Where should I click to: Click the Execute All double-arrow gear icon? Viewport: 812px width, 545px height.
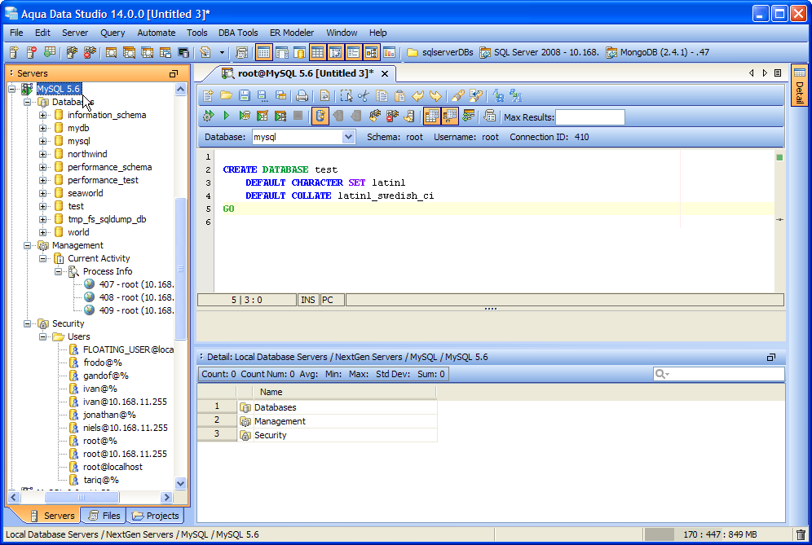pos(208,116)
